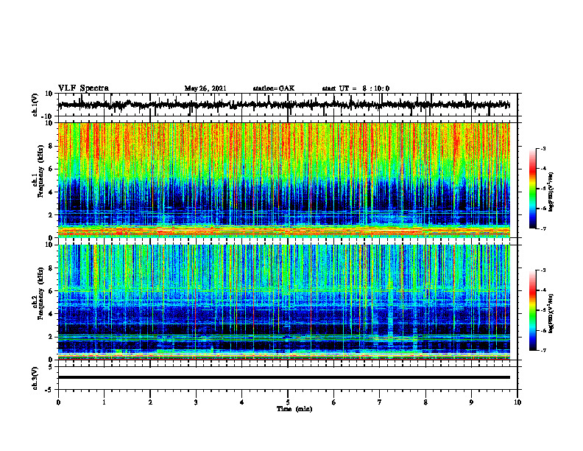The height and width of the screenshot is (451, 583).
Task: Click the "-7" label on ch.1 colorbar
Action: point(543,228)
